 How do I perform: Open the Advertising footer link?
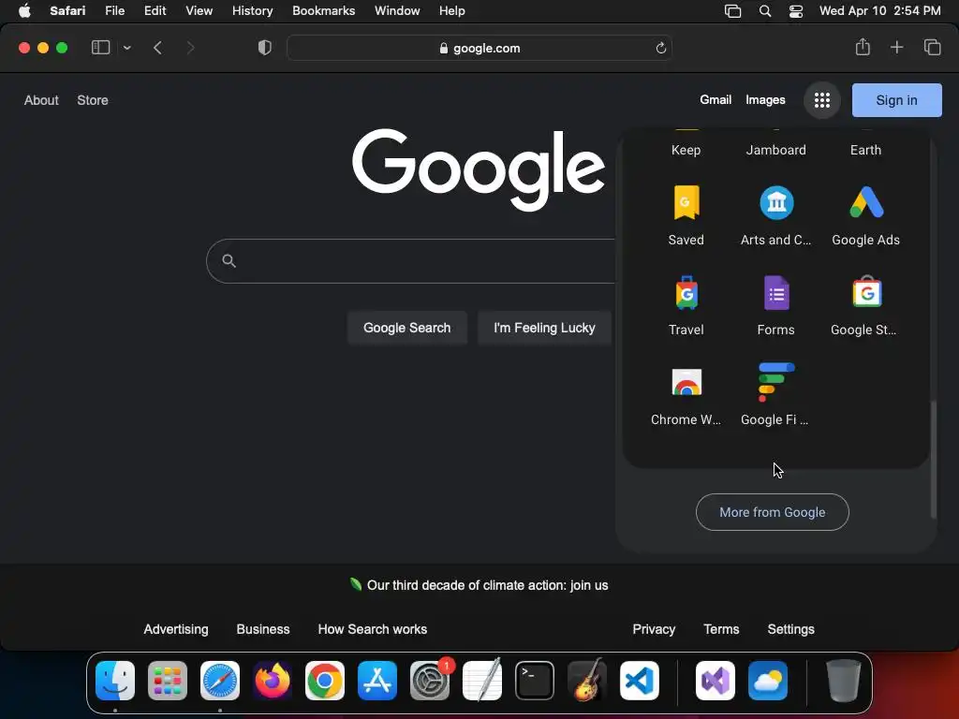[x=176, y=629]
